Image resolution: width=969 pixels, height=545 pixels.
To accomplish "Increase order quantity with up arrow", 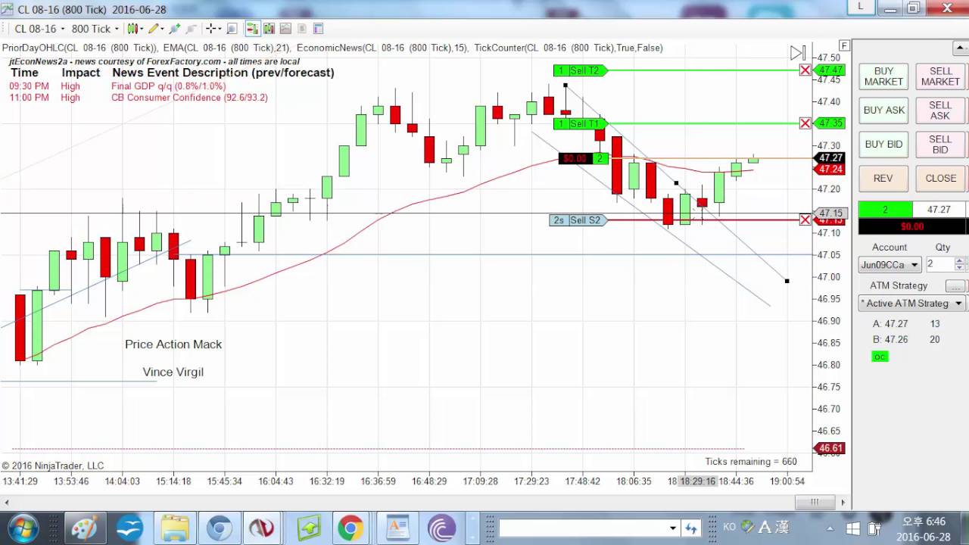I will click(959, 261).
